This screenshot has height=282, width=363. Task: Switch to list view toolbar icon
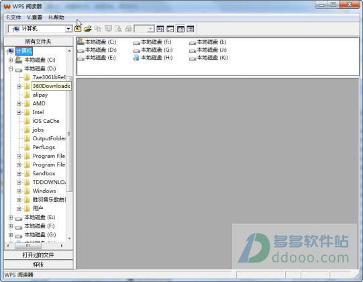click(x=180, y=29)
